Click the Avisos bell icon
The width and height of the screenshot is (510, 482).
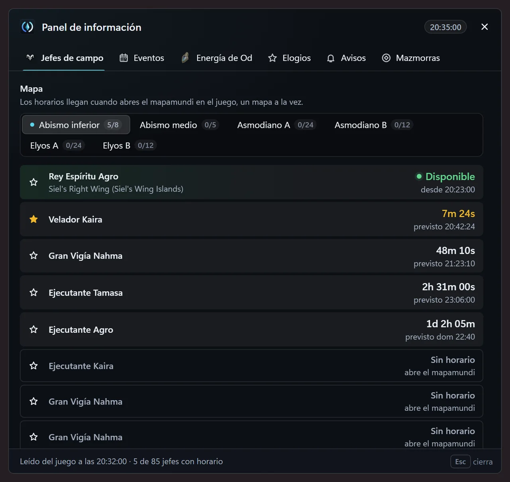click(331, 59)
